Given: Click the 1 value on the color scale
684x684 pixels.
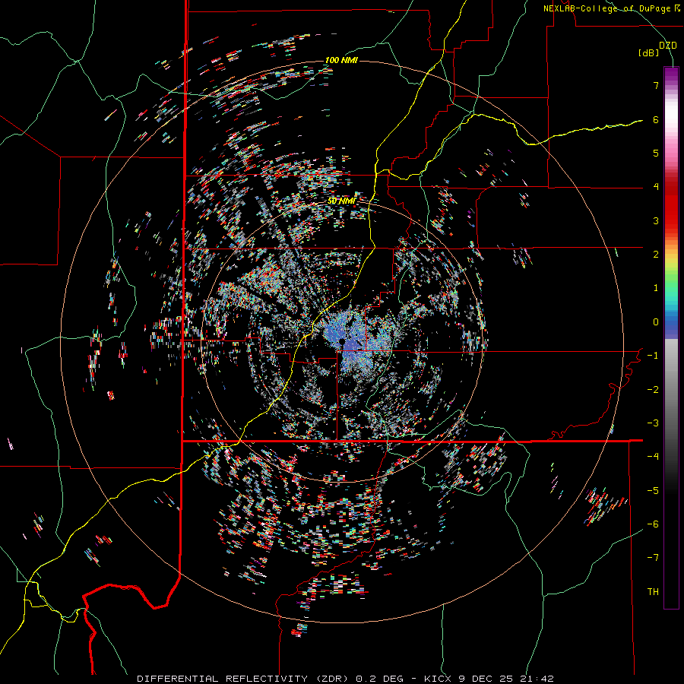Looking at the screenshot, I should pos(656,288).
